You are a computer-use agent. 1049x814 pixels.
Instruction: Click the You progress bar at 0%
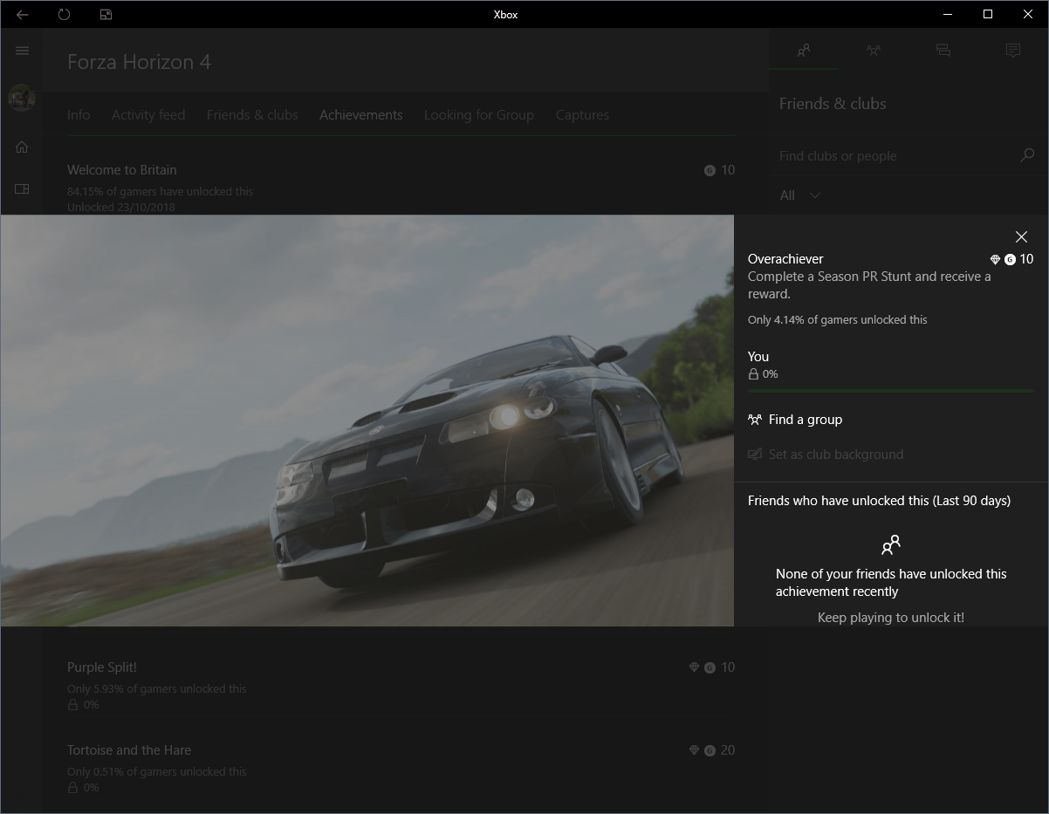pos(890,391)
